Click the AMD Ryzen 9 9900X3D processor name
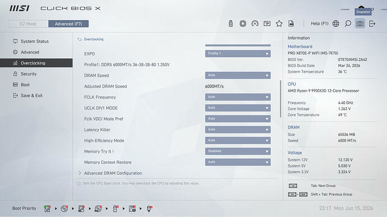The height and width of the screenshot is (217, 387). tap(323, 91)
